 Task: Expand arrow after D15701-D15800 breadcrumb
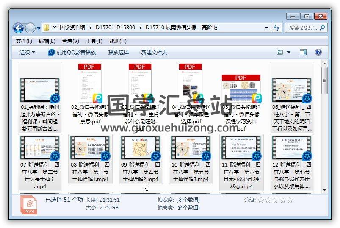(x=140, y=28)
